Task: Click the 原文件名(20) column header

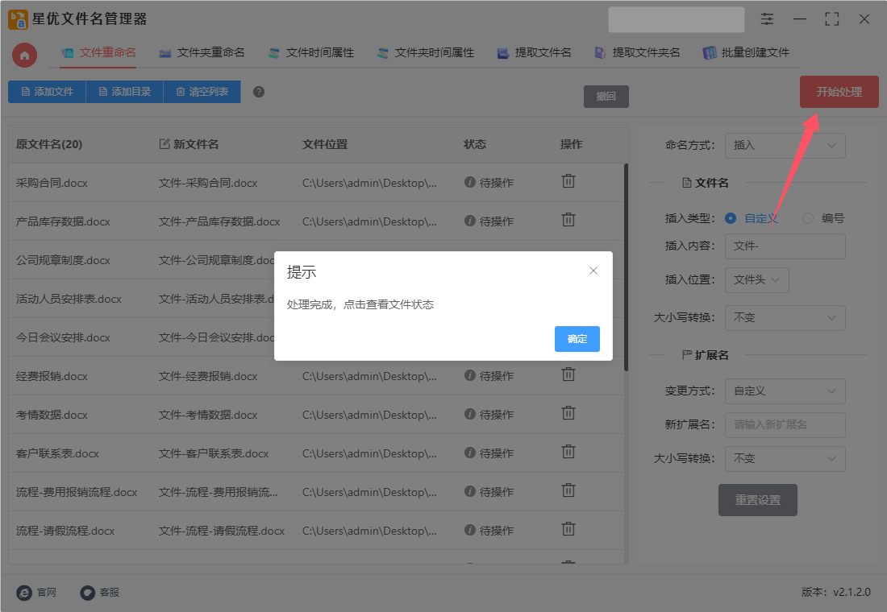Action: pyautogui.click(x=49, y=144)
